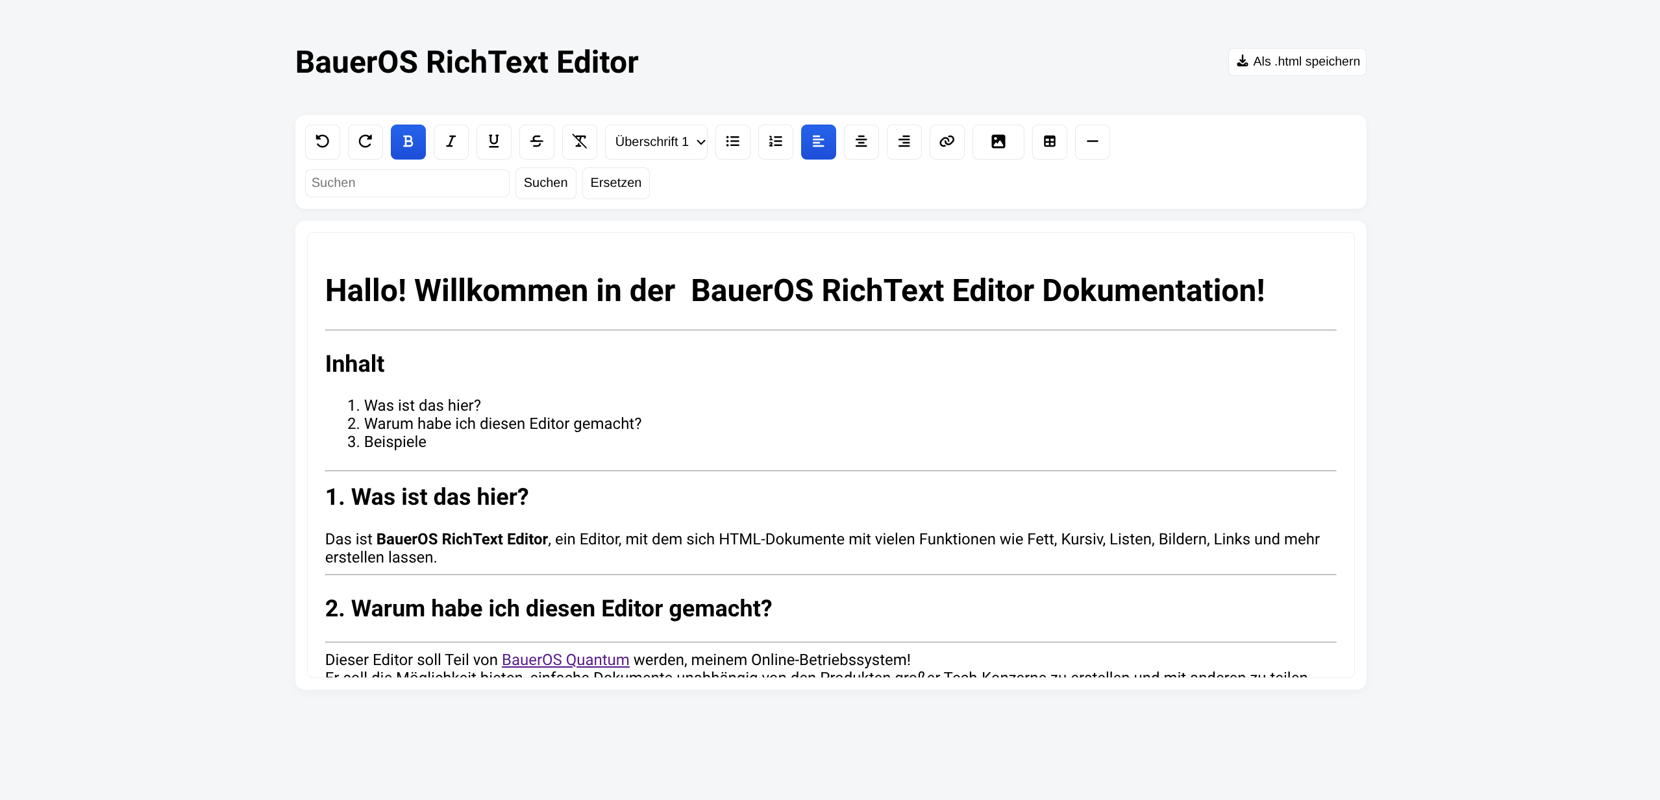The width and height of the screenshot is (1660, 800).
Task: Insert a bulleted list
Action: click(x=733, y=141)
